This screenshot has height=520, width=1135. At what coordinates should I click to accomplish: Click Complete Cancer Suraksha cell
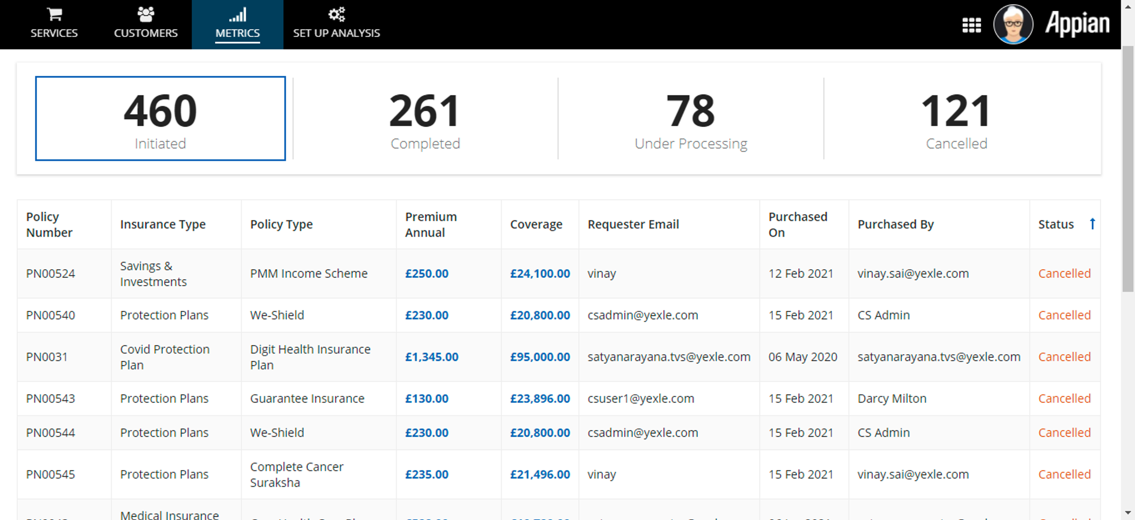pyautogui.click(x=296, y=475)
